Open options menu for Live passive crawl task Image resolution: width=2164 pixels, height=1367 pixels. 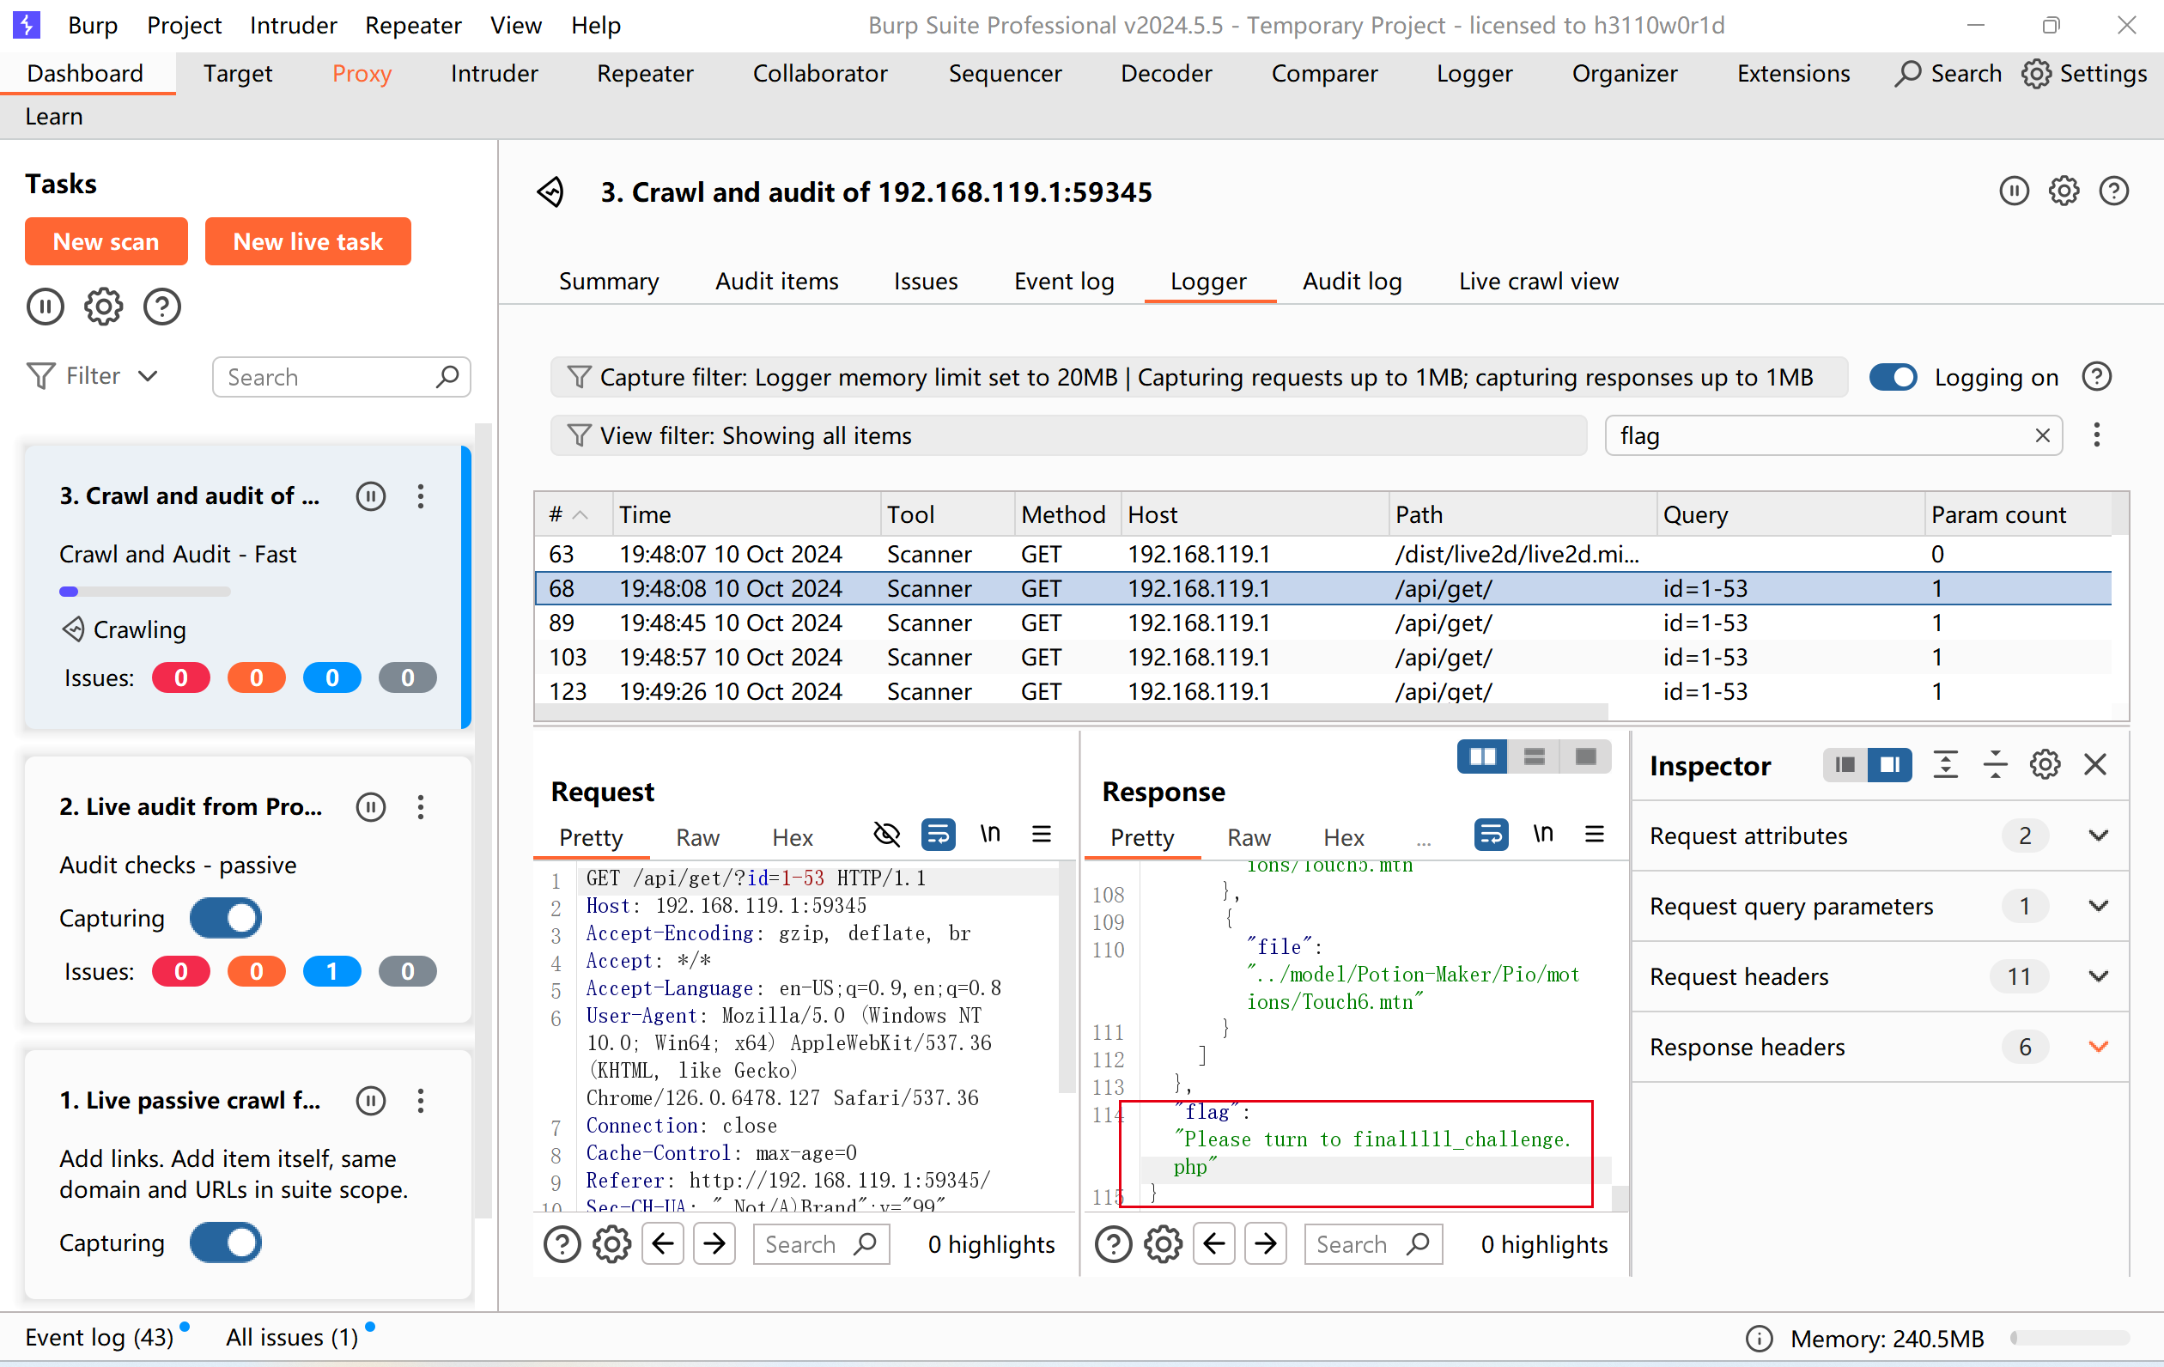(x=421, y=1101)
